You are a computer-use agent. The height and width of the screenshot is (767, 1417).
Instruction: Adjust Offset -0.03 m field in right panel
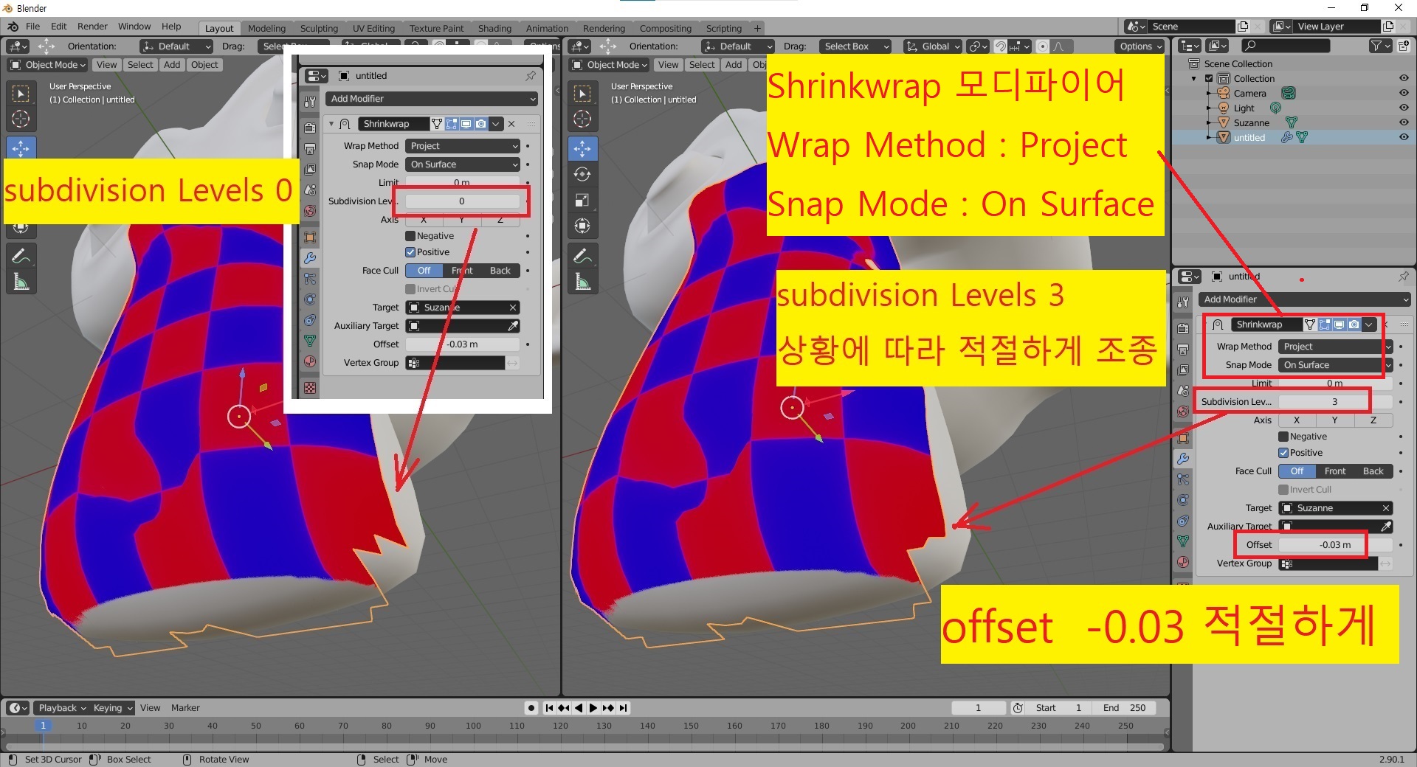[x=1335, y=545]
